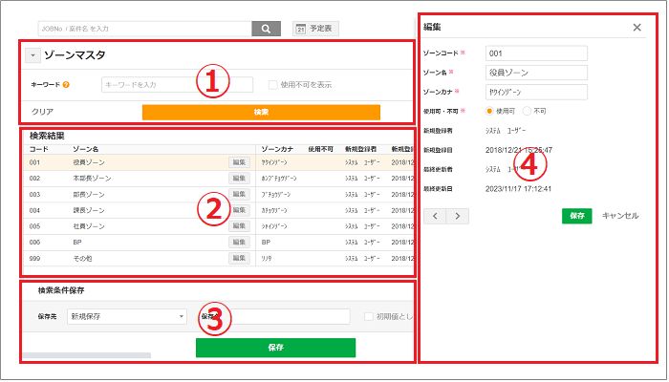Click 編集 for the その他 row
The height and width of the screenshot is (382, 669).
pyautogui.click(x=239, y=259)
